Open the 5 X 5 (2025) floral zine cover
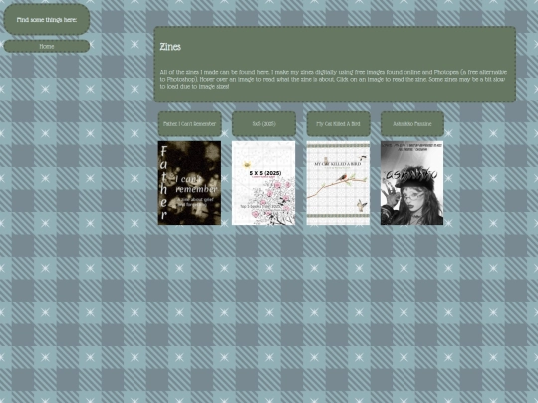 tap(263, 183)
